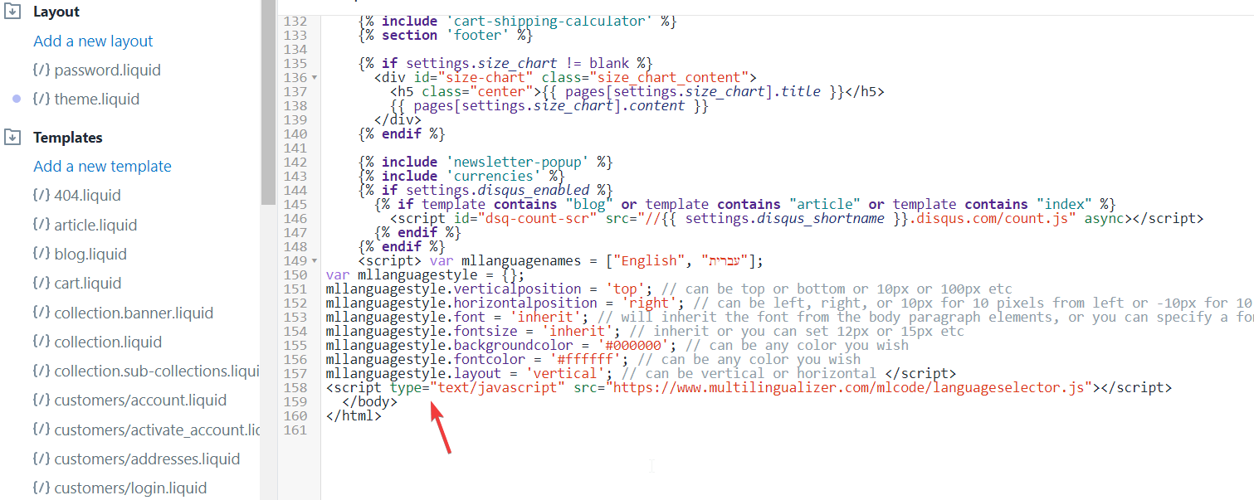Click the settings.size_chart condition on line 135
Image resolution: width=1254 pixels, height=500 pixels.
coord(506,64)
